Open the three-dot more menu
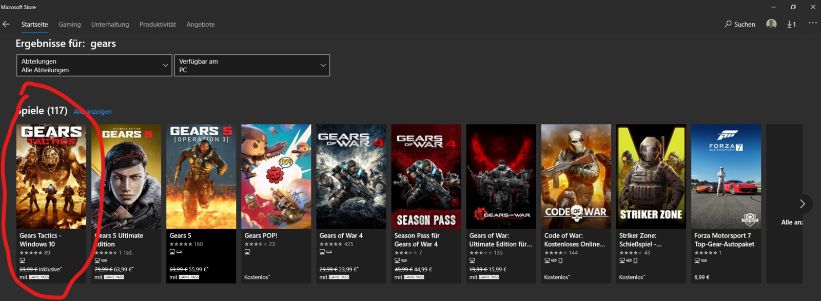 click(x=813, y=23)
